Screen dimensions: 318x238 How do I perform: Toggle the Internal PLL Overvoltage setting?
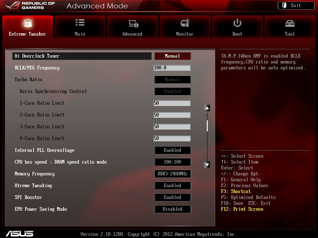(x=172, y=150)
